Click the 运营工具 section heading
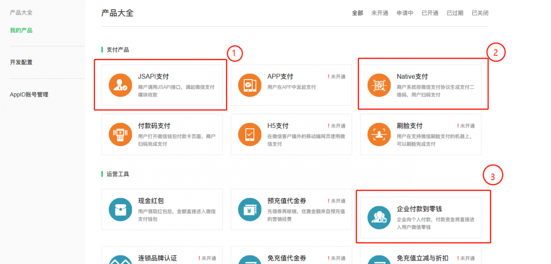Viewport: 551px width, 264px height. (x=118, y=174)
